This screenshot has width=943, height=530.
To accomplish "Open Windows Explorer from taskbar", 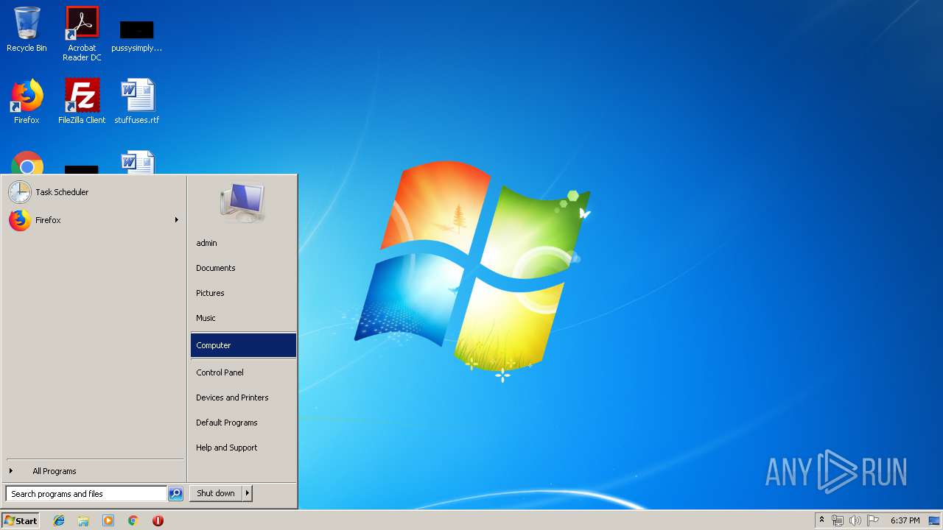I will [x=83, y=520].
